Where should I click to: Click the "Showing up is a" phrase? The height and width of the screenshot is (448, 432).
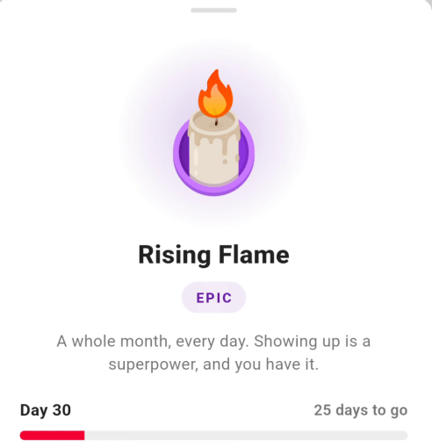coord(312,342)
